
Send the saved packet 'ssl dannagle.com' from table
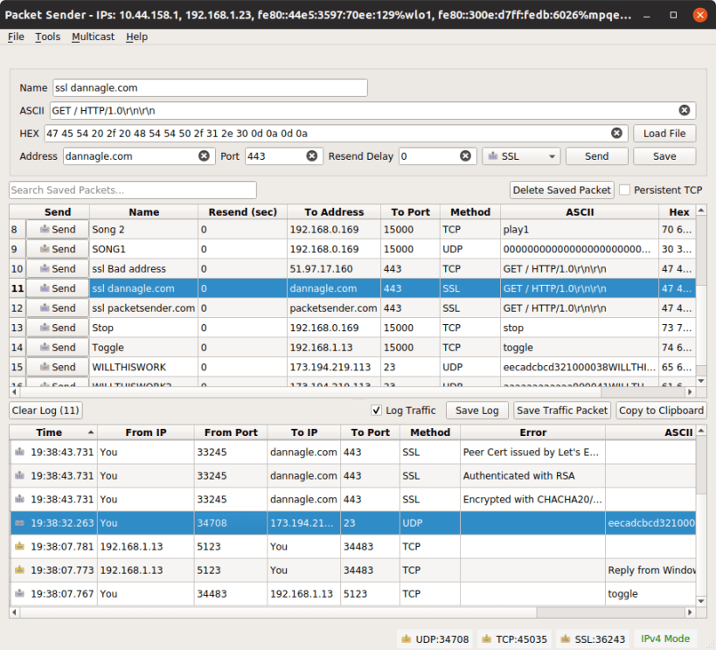[58, 288]
